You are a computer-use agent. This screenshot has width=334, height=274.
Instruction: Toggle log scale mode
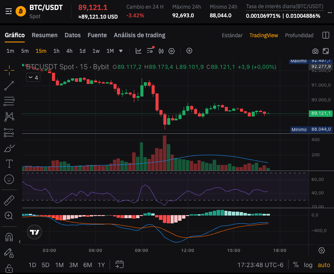308,265
